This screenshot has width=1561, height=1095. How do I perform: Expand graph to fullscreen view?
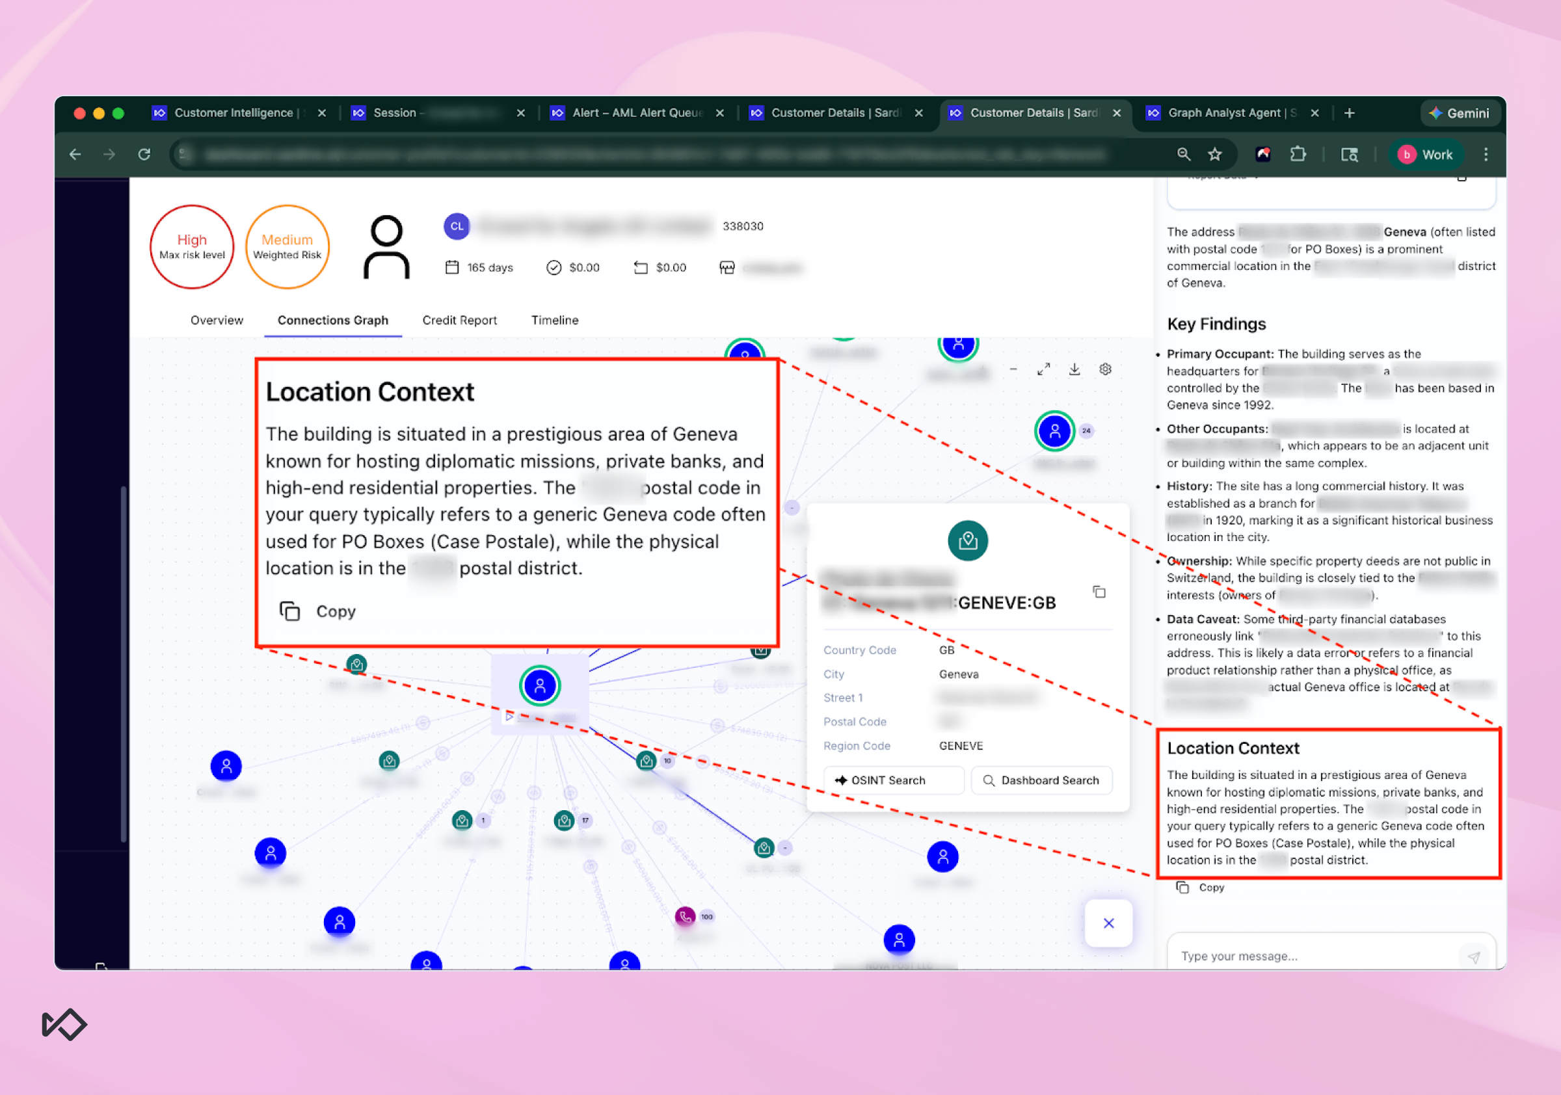(1044, 369)
